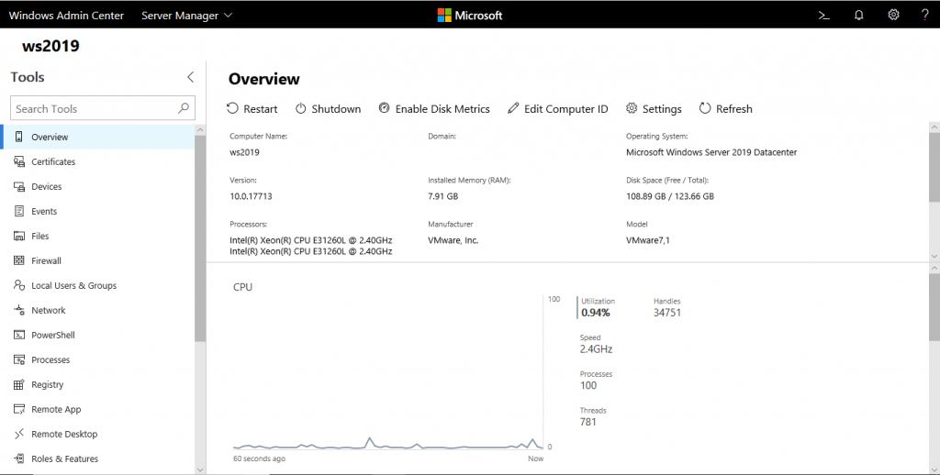Screen dimensions: 940x475
Task: Click the Restart circular arrow icon
Action: (x=232, y=108)
